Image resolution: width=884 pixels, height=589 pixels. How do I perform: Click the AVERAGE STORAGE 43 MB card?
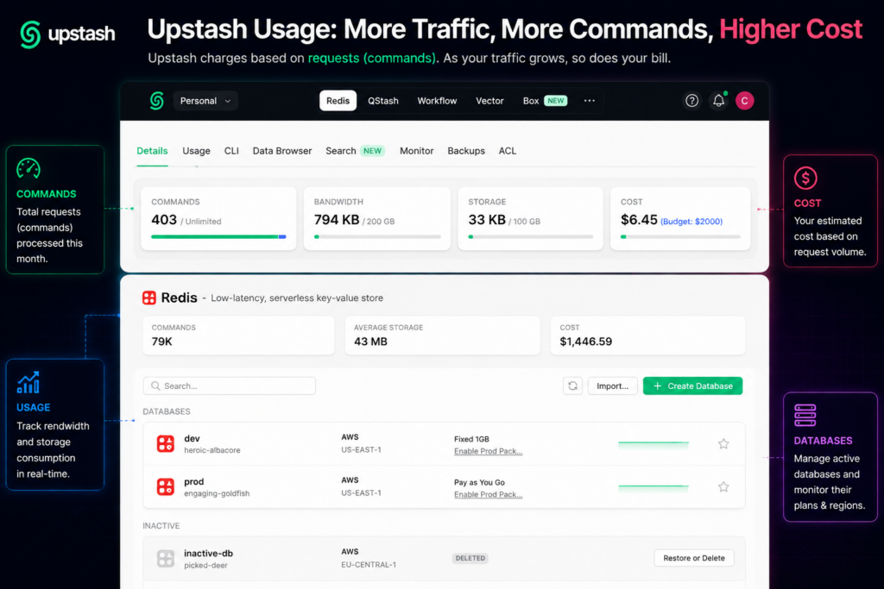442,335
